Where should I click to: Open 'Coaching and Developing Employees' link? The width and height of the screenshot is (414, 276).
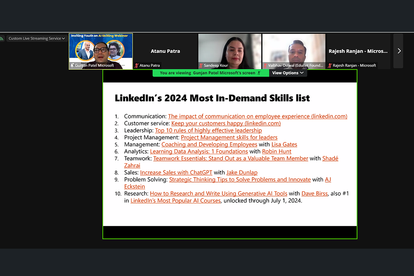209,144
